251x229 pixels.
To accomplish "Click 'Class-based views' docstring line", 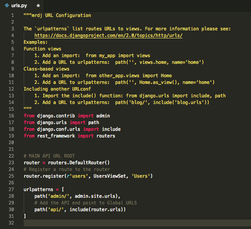I will coord(47,69).
